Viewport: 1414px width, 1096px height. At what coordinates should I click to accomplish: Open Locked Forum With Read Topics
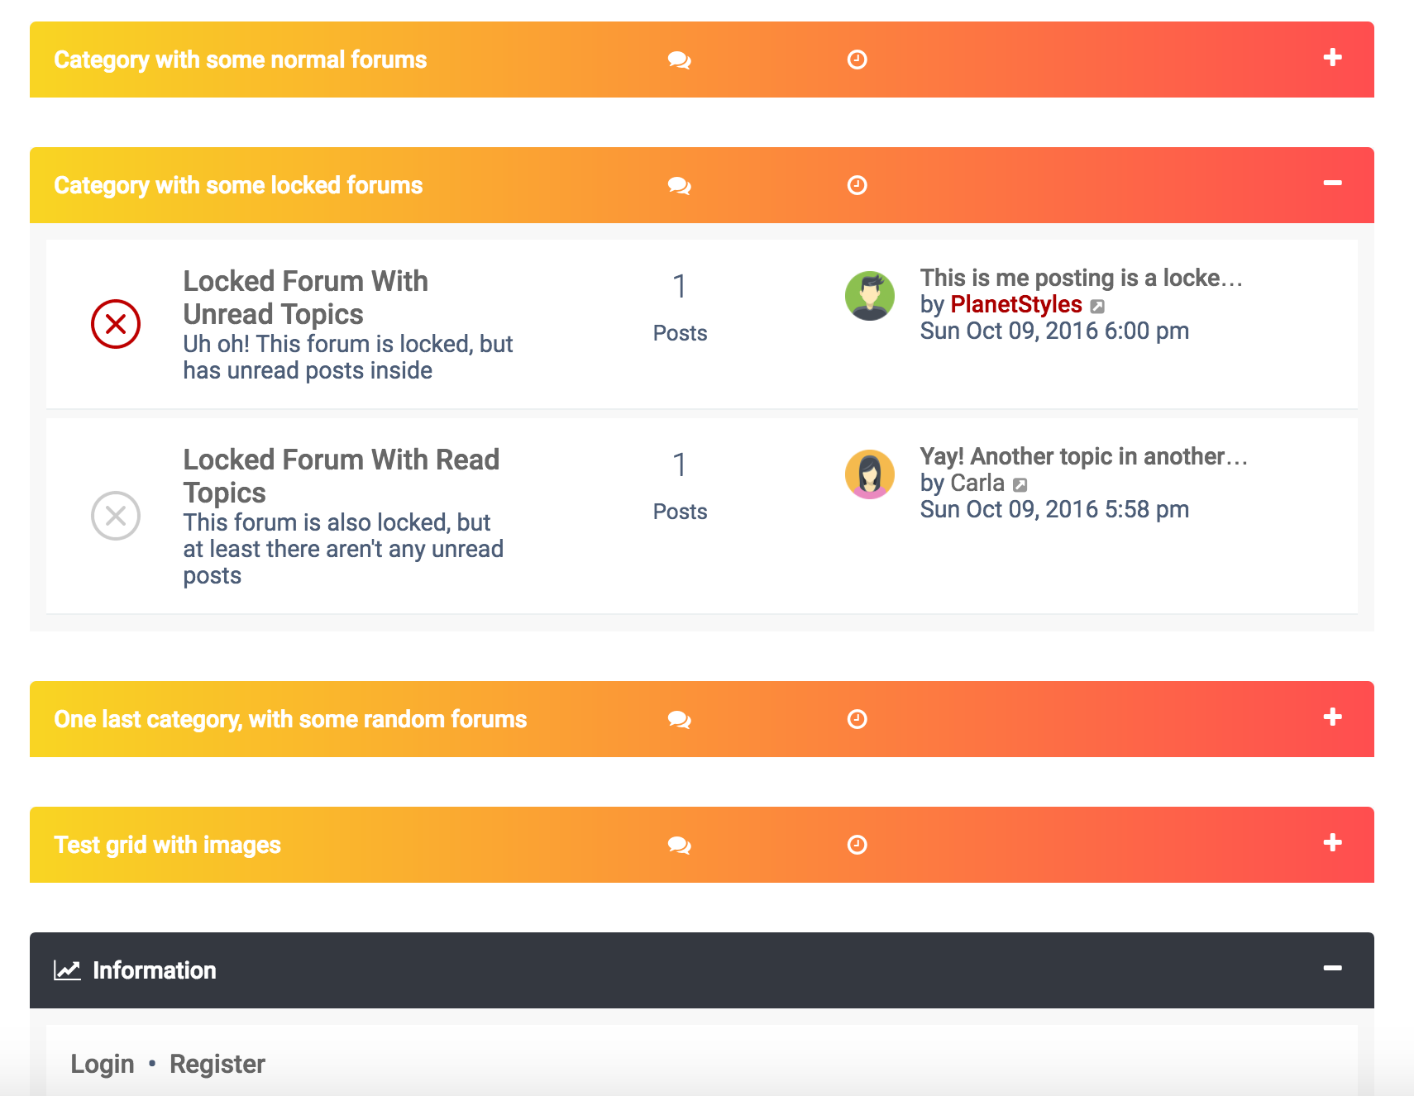tap(341, 476)
